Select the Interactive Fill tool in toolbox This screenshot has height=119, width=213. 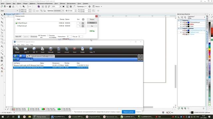[x=2, y=68]
